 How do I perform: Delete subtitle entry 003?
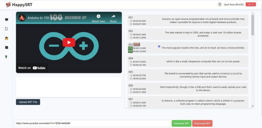pyautogui.click(x=137, y=44)
